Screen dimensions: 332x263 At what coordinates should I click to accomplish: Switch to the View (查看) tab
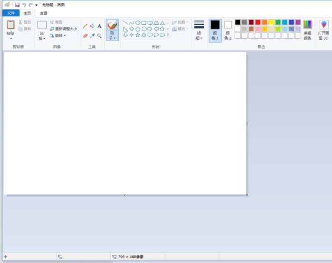click(43, 13)
